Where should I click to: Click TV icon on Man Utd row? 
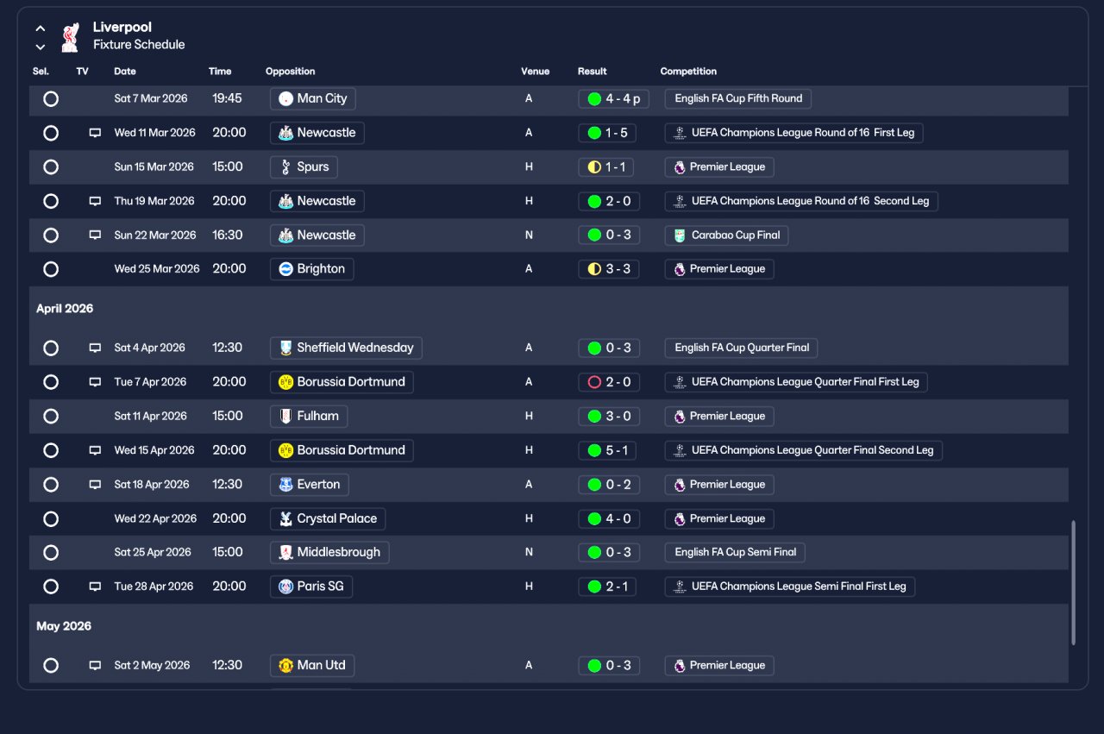pyautogui.click(x=95, y=665)
